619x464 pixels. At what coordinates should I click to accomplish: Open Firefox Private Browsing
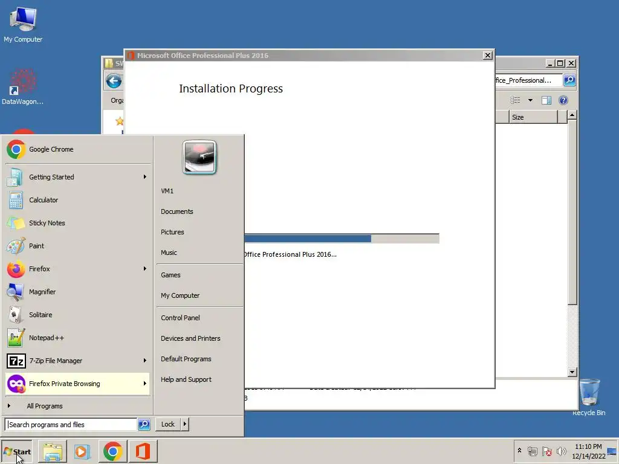pyautogui.click(x=77, y=384)
